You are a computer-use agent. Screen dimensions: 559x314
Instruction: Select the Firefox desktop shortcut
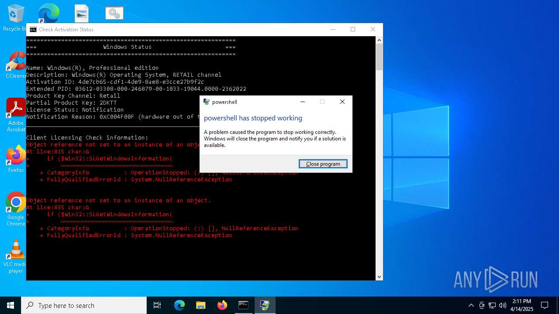point(16,159)
